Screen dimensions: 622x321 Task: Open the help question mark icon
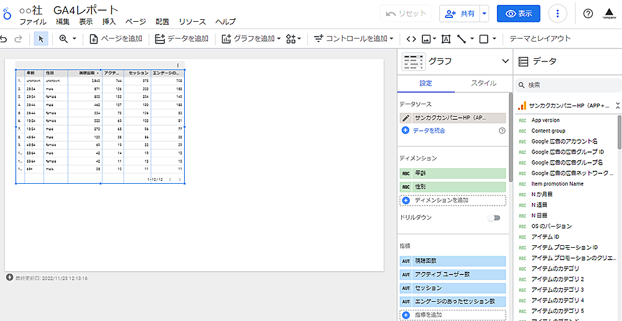[588, 14]
